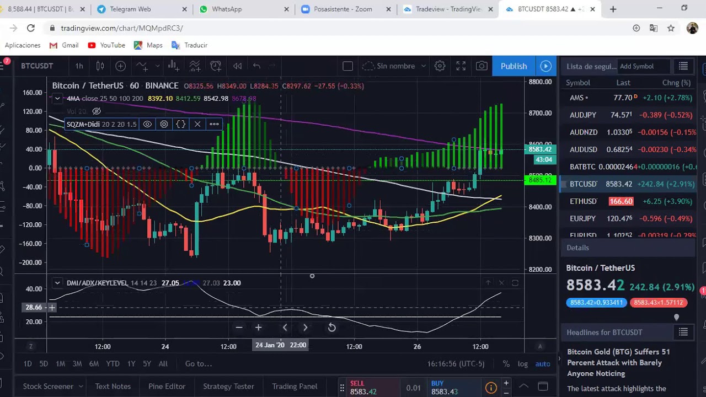Open more options for SQZM+Didi indicator
This screenshot has height=397, width=706.
(214, 124)
